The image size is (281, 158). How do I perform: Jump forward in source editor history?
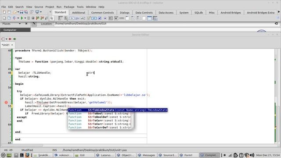14,39
